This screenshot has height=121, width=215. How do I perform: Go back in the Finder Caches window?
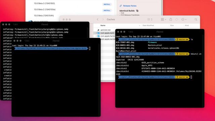(x=98, y=19)
